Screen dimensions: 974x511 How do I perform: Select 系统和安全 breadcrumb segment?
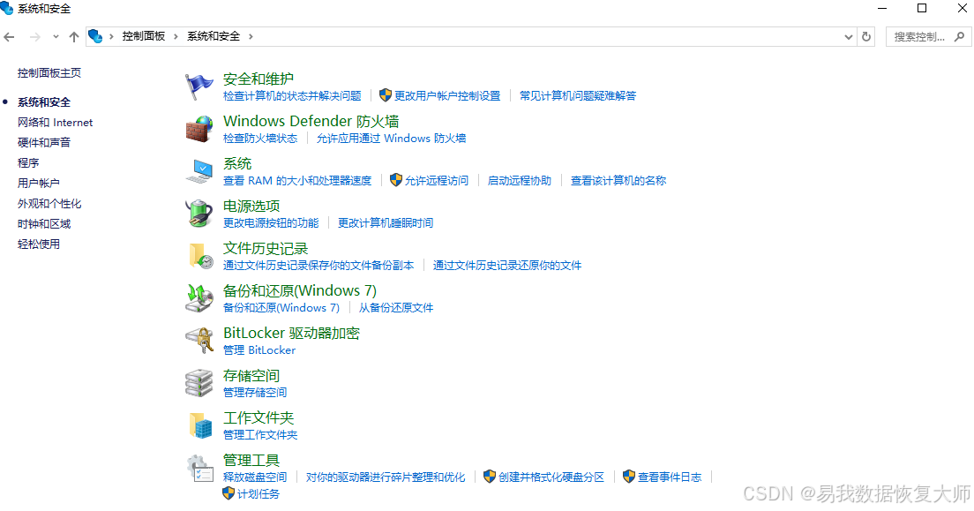214,36
